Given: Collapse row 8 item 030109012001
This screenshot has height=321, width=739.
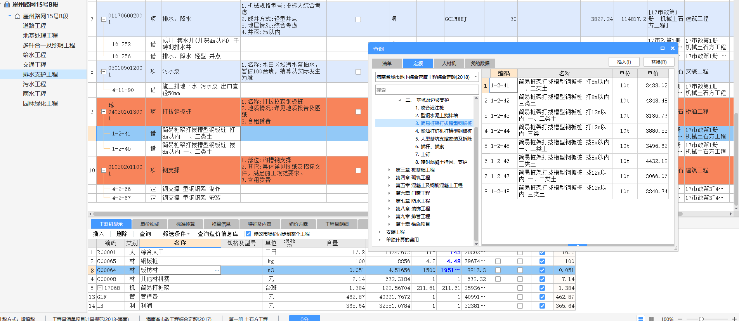Looking at the screenshot, I should click(x=104, y=71).
